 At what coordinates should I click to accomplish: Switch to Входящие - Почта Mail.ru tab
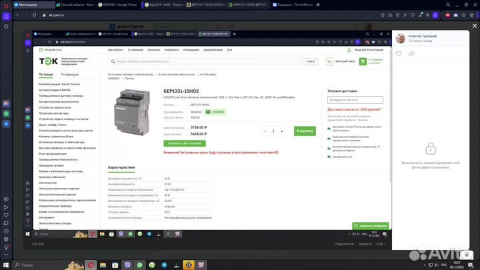pos(293,5)
